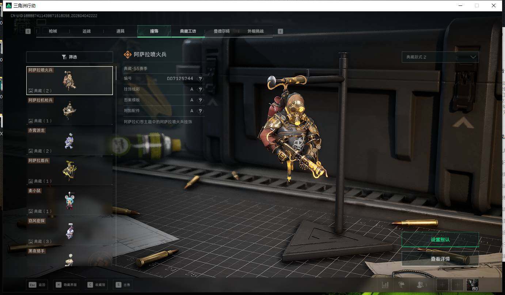Open the help tooltip for 图案模板
Viewport: 505px width, 295px height.
200,100
